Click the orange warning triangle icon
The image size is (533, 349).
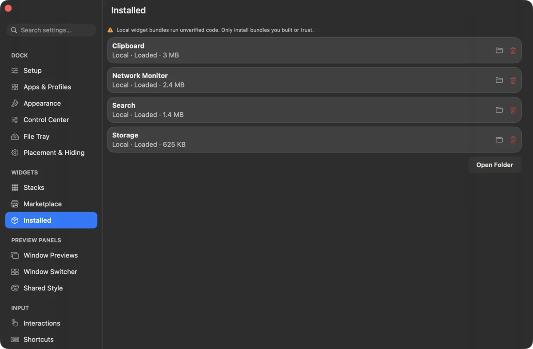pyautogui.click(x=111, y=30)
